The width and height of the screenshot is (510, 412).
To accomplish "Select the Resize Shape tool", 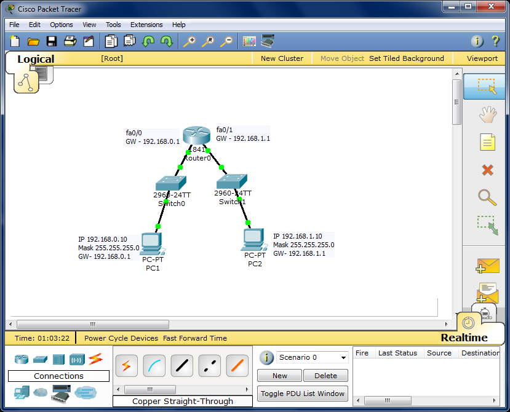I will 487,226.
